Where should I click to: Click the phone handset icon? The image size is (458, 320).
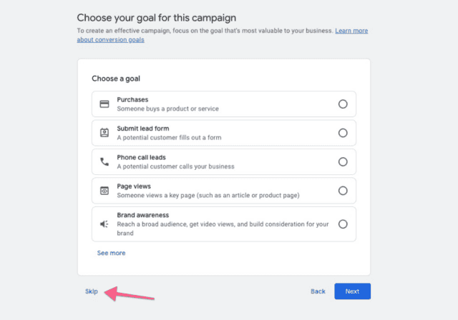pyautogui.click(x=104, y=161)
